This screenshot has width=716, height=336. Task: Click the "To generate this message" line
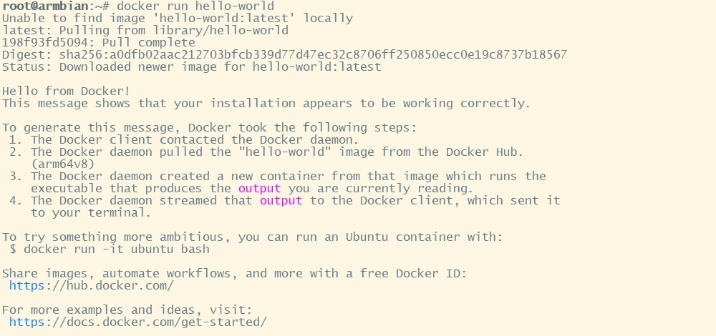tap(209, 127)
